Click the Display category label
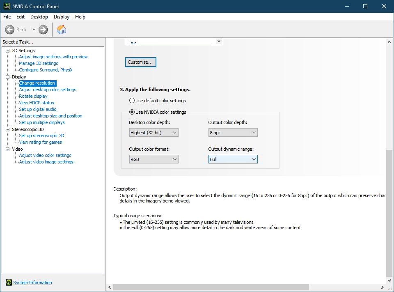Screen dimensions: 394x292 [x=19, y=77]
